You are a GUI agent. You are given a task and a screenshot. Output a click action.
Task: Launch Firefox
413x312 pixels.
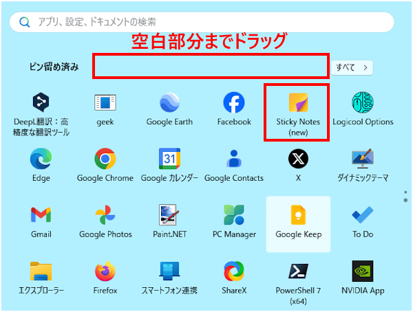tap(105, 278)
